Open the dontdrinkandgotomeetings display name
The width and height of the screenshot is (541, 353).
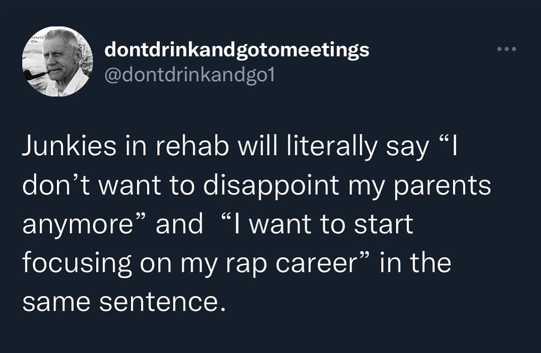(236, 50)
